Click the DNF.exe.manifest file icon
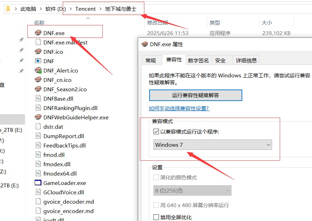 point(38,42)
